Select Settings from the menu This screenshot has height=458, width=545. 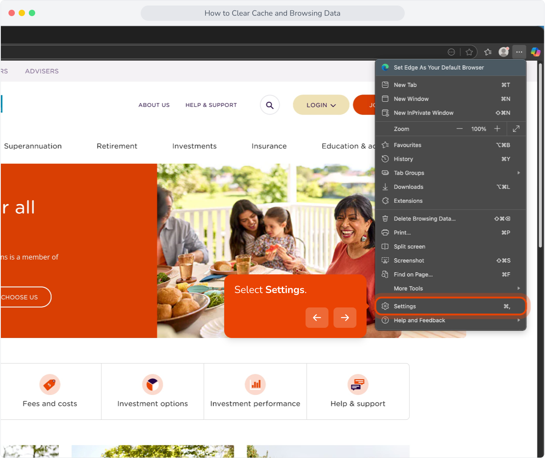[450, 306]
